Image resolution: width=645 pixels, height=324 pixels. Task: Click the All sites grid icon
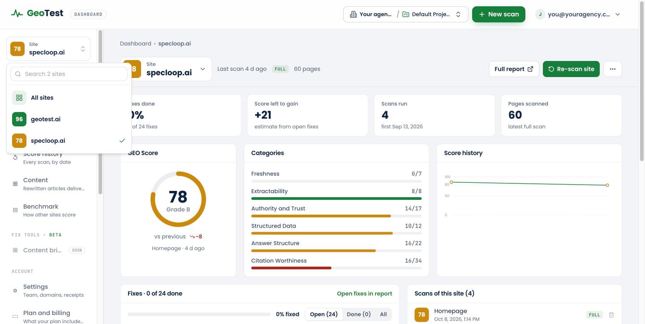(x=19, y=98)
